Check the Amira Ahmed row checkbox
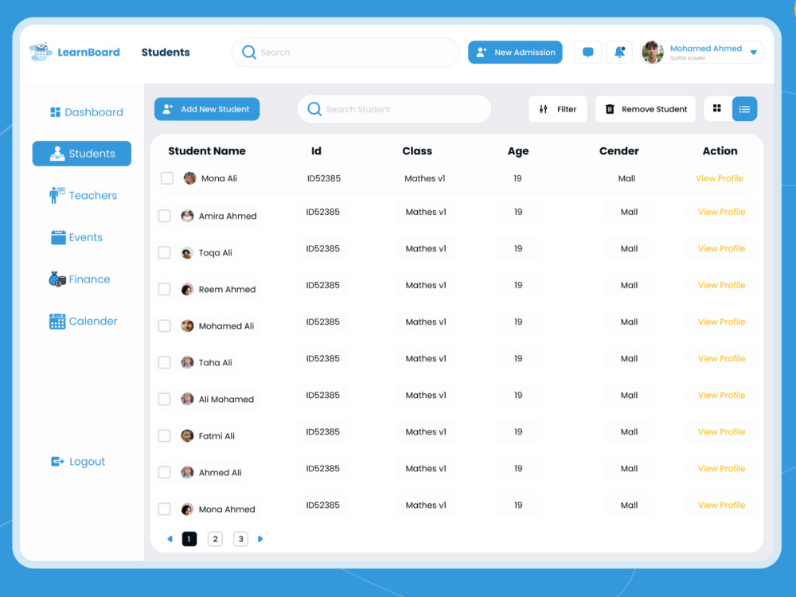 point(165,216)
